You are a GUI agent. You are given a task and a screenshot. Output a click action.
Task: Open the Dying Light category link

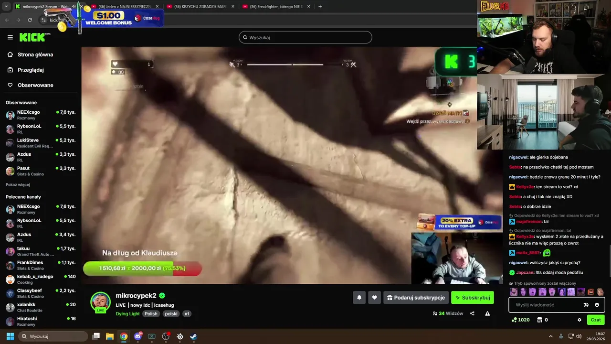127,314
